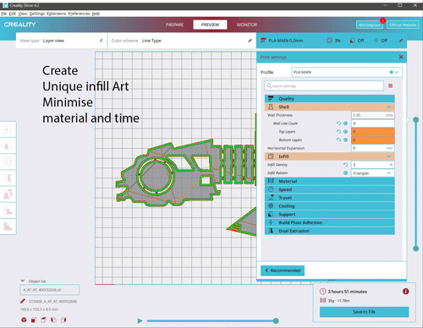Click the first tool in left sidebar
The image size is (423, 328).
8,129
